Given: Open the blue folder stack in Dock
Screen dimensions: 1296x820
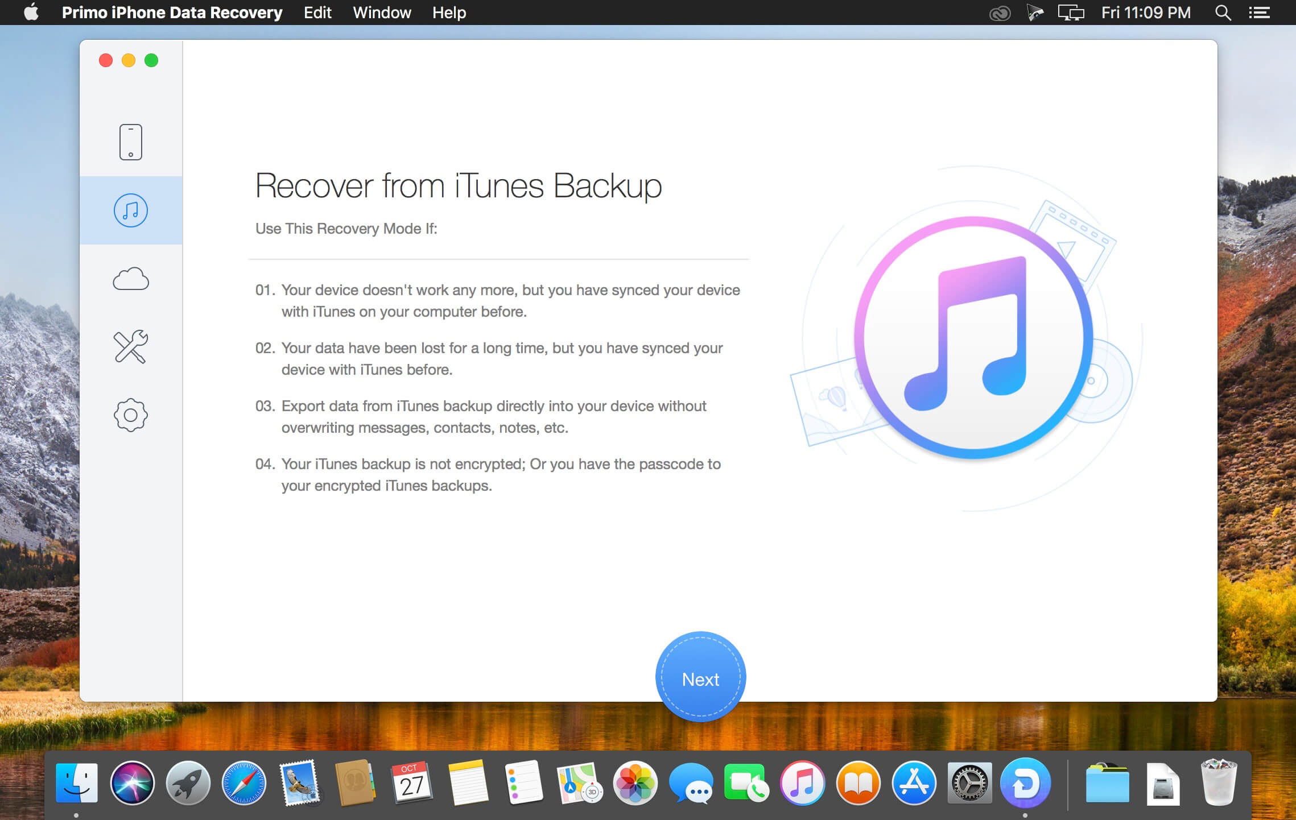Looking at the screenshot, I should 1107,783.
